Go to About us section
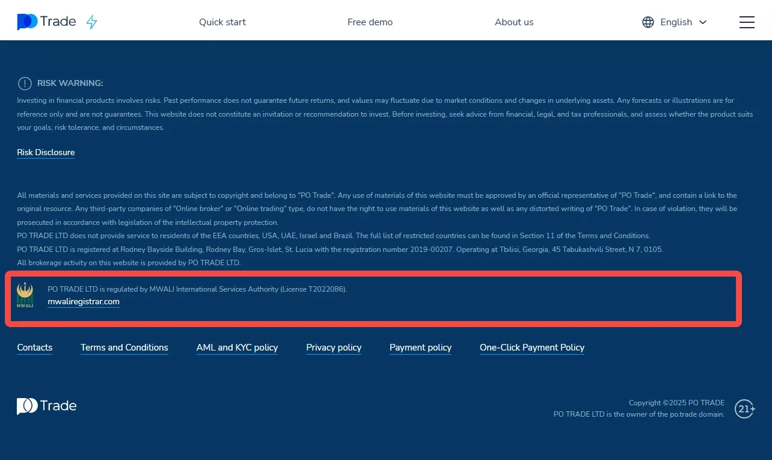Image resolution: width=772 pixels, height=460 pixels. (514, 22)
